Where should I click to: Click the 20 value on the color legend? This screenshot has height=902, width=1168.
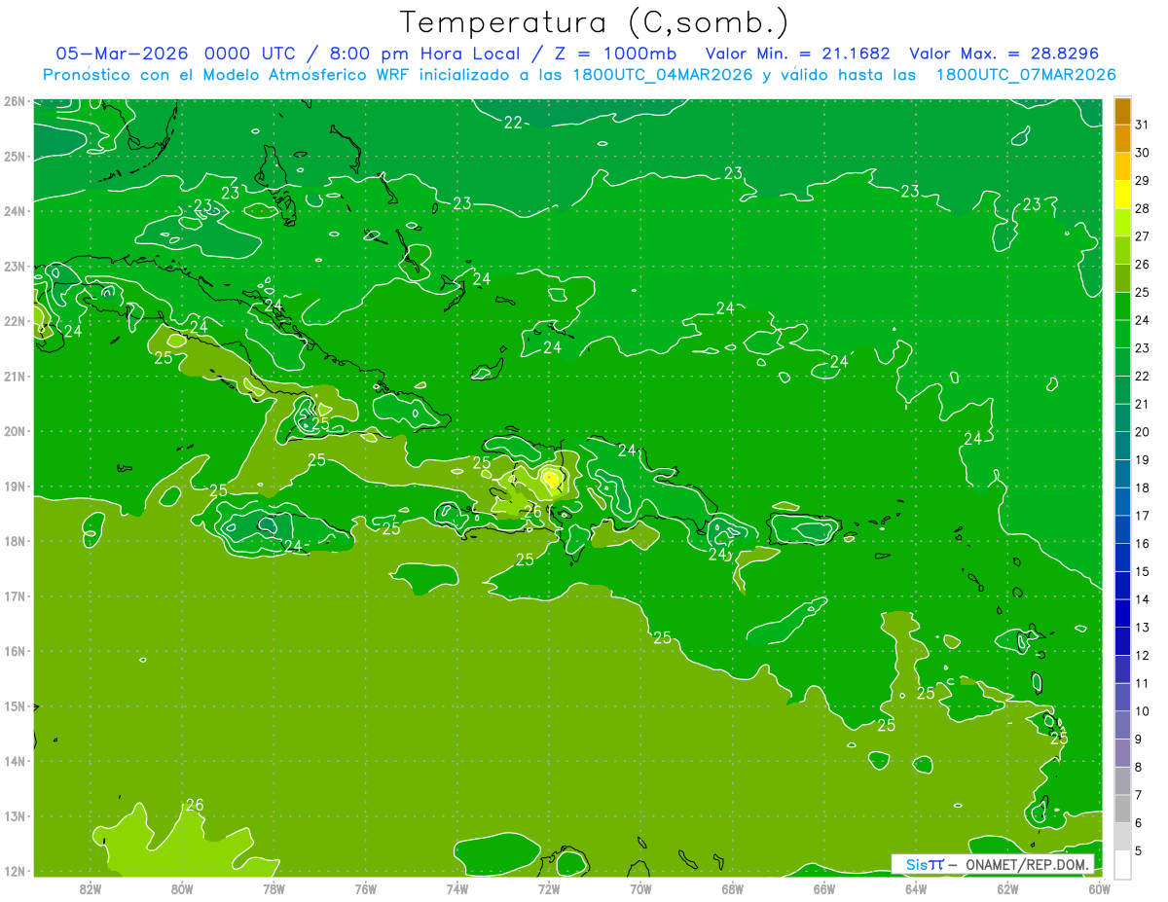[1143, 432]
